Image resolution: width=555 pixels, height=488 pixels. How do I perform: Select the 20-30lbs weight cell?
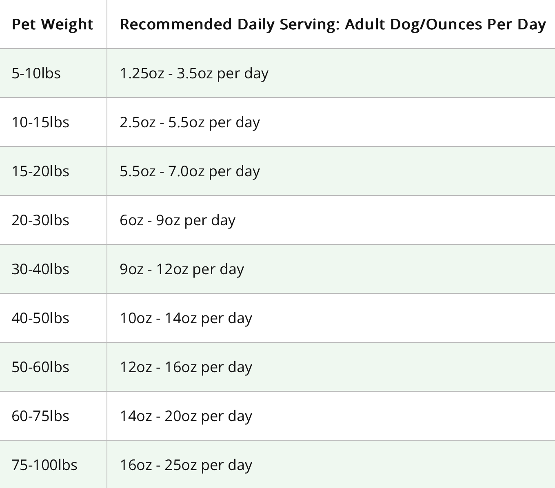click(x=40, y=220)
